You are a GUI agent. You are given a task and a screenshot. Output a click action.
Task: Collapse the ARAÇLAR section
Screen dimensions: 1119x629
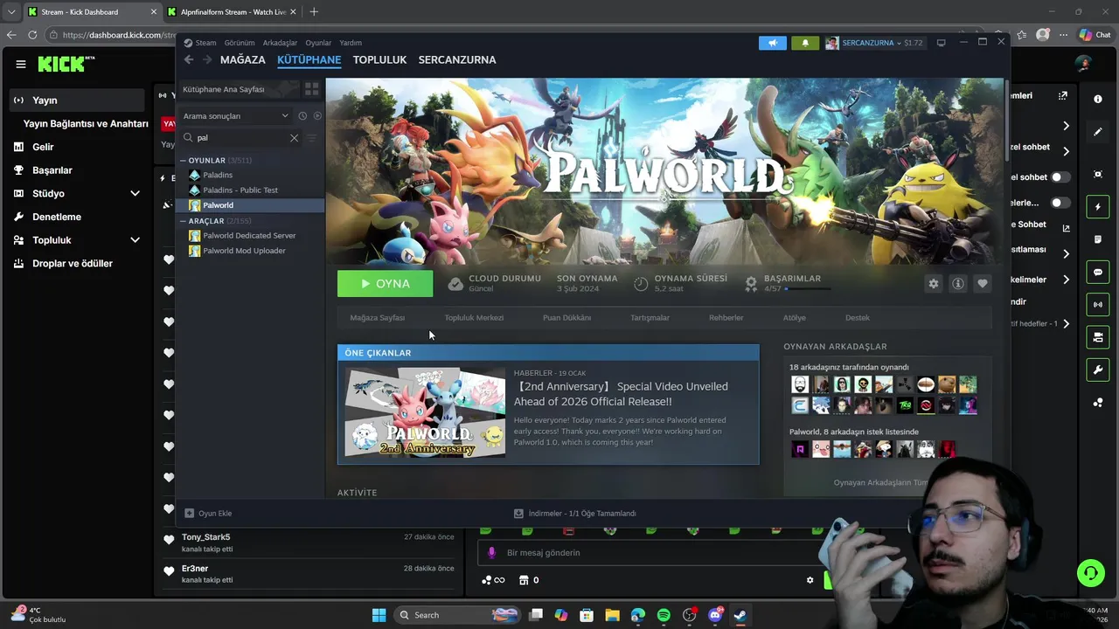(184, 221)
